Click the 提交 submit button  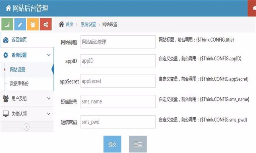click(112, 144)
